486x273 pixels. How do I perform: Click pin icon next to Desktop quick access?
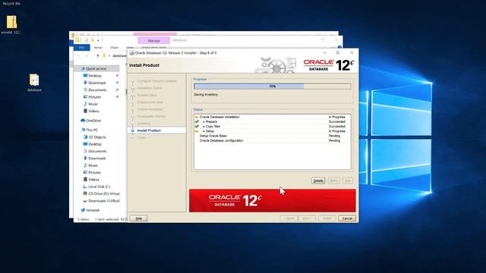click(x=117, y=76)
